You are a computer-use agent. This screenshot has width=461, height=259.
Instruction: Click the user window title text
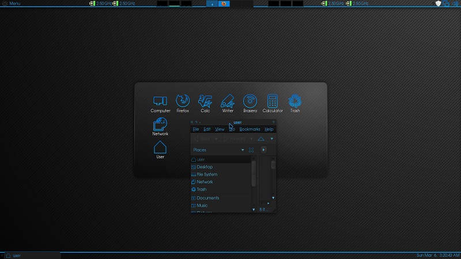pyautogui.click(x=237, y=122)
